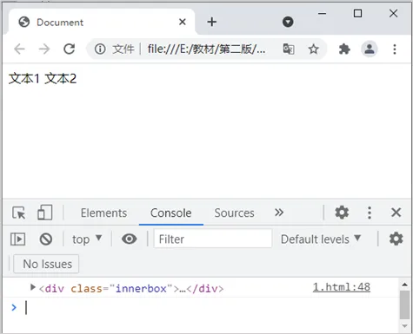Screen dimensions: 413x334
Task: Click the No Issues button
Action: coord(46,264)
